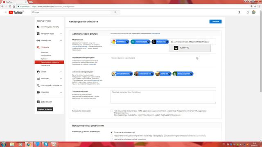
Task: Go to the YouTube logo home
Action: (16, 12)
